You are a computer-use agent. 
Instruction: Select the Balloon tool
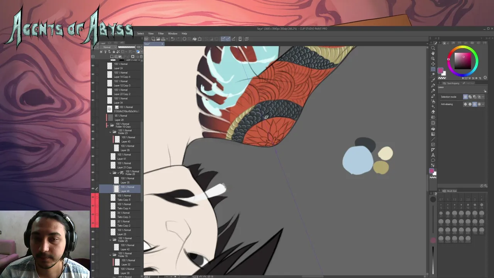click(x=433, y=160)
